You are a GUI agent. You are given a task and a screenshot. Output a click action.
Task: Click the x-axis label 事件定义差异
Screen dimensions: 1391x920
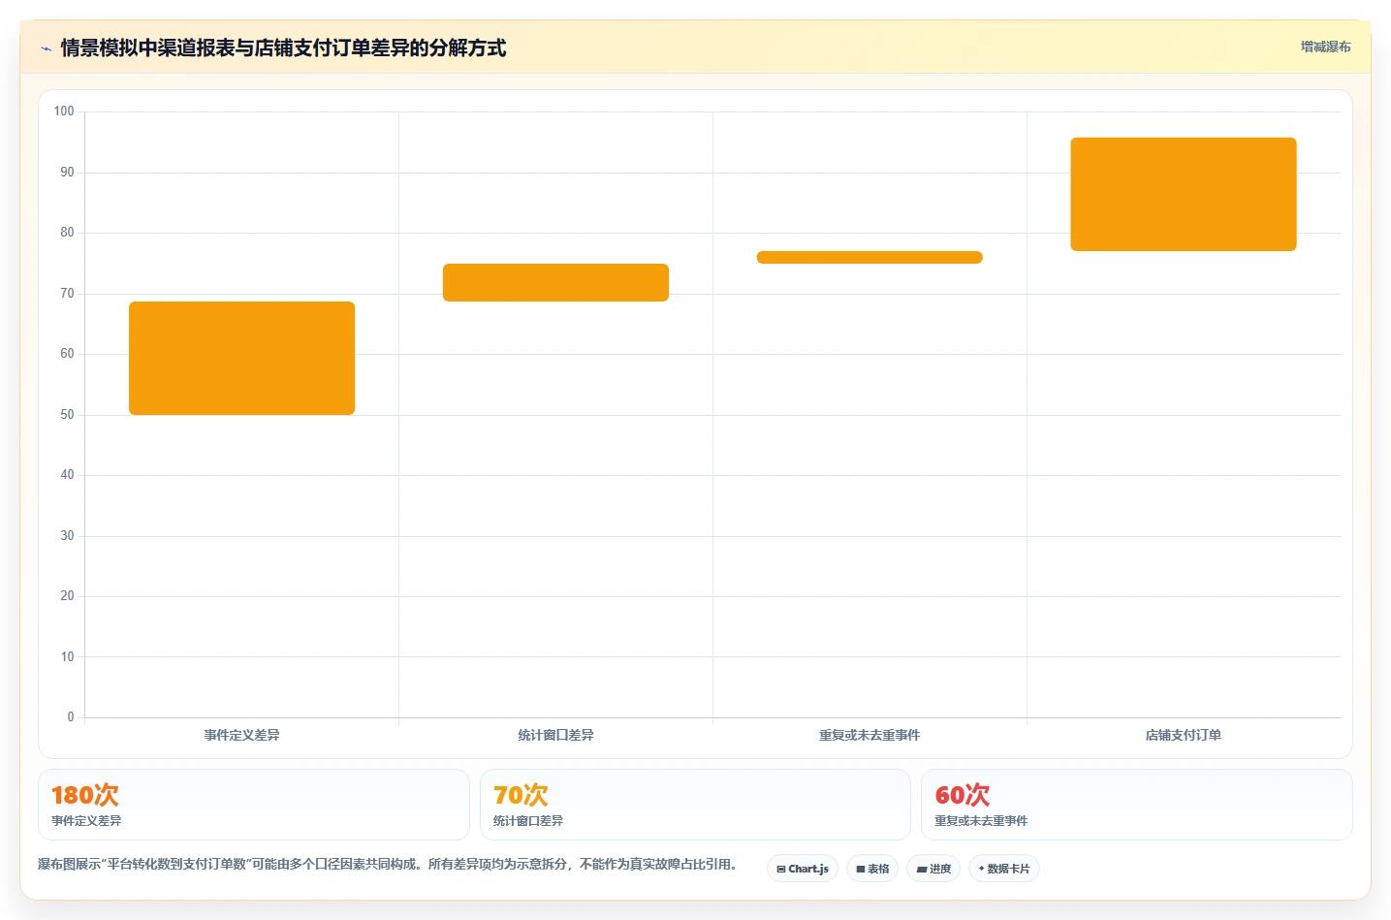point(241,735)
